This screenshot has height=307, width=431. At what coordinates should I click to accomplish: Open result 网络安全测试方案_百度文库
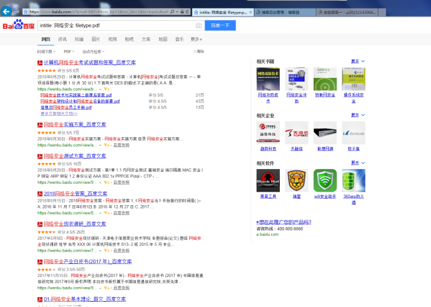[x=75, y=156]
